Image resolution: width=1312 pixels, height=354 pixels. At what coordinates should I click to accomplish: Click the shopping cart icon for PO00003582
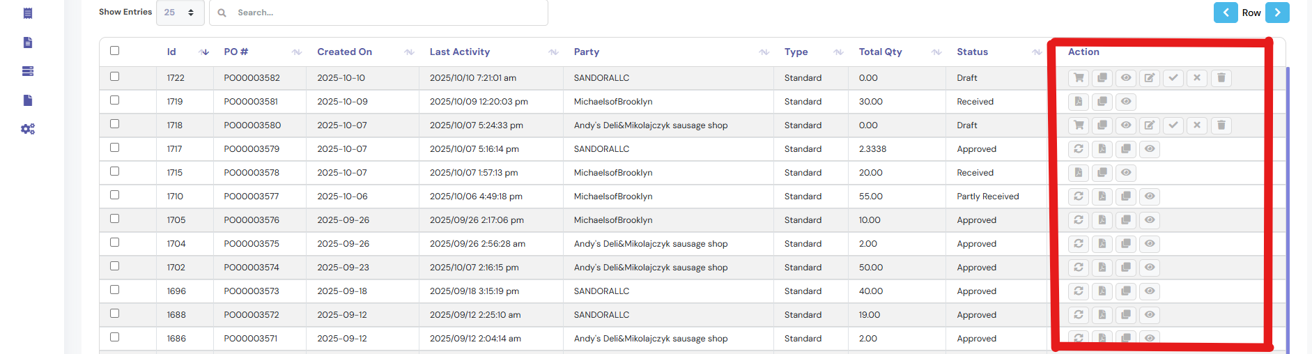pyautogui.click(x=1079, y=78)
